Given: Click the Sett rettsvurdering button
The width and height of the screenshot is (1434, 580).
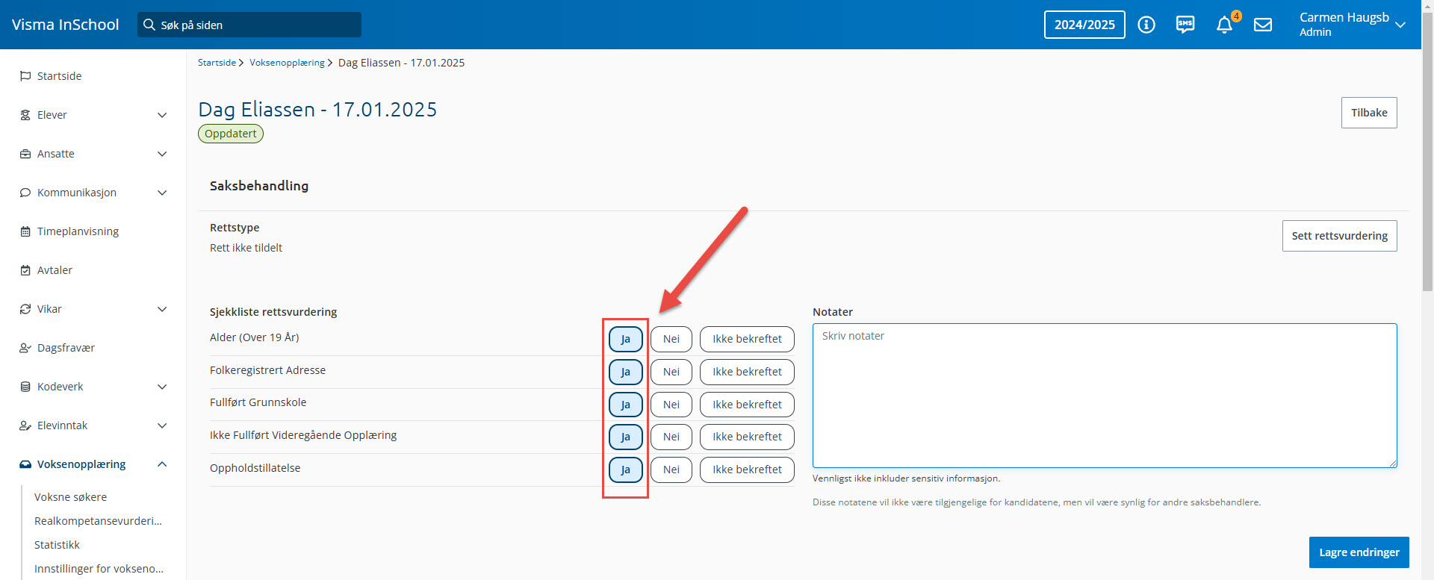Looking at the screenshot, I should (1339, 236).
